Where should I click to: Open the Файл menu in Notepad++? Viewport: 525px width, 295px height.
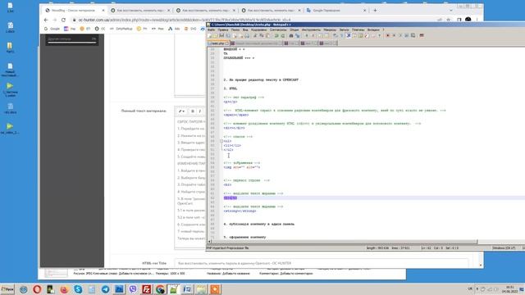point(212,29)
